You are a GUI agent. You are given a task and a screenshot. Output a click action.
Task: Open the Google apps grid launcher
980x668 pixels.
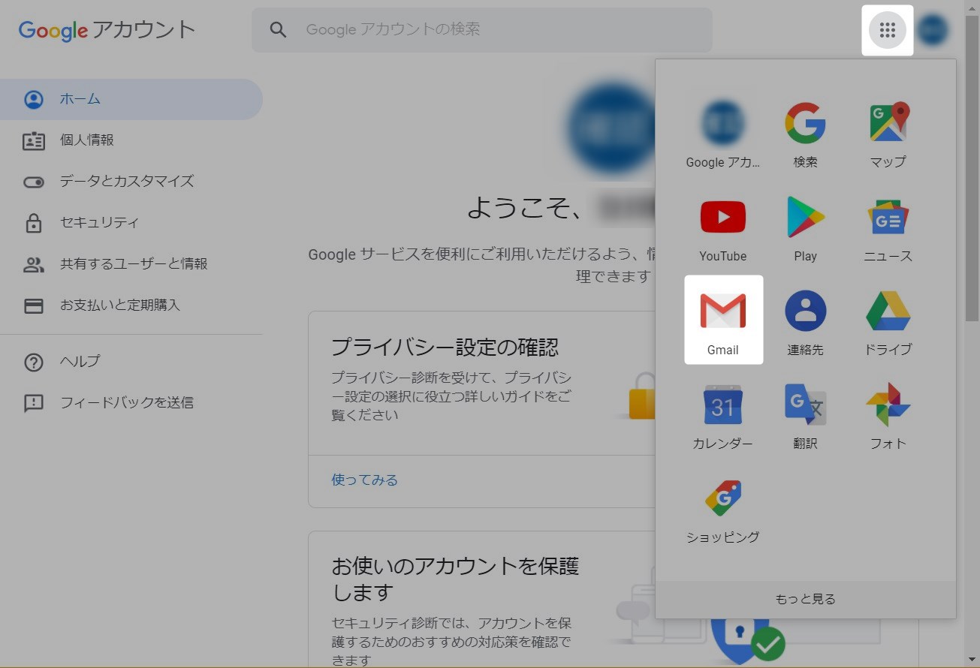887,30
